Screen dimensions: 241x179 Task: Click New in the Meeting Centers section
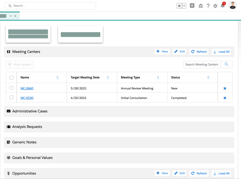[x=162, y=52]
